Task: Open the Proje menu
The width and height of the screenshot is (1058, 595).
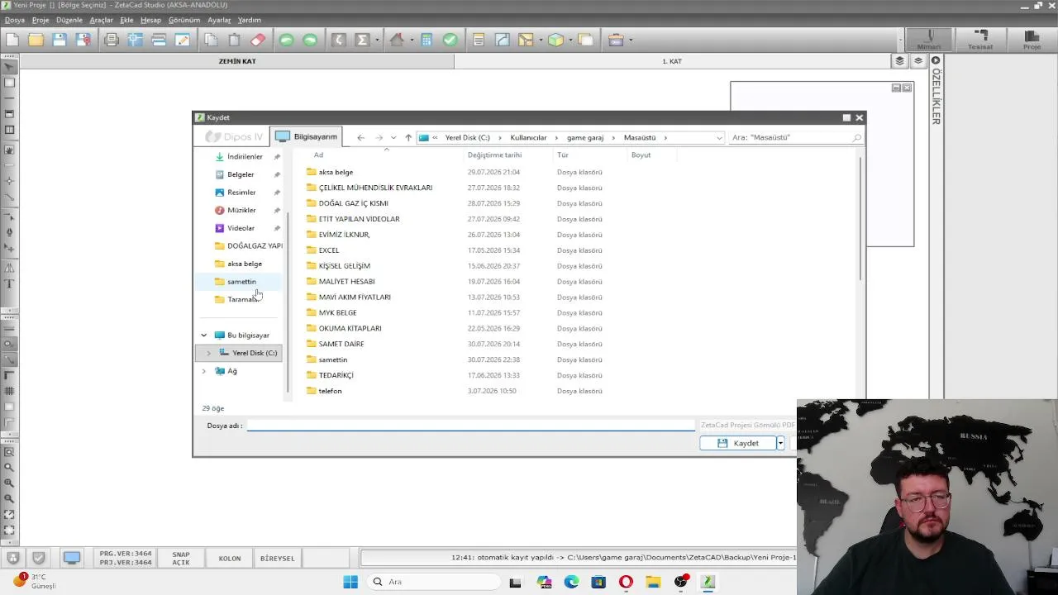Action: point(41,20)
